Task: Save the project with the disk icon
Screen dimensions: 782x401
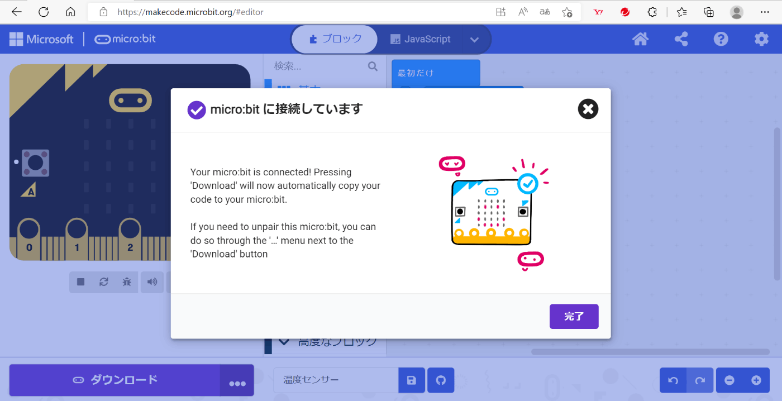Action: click(412, 380)
